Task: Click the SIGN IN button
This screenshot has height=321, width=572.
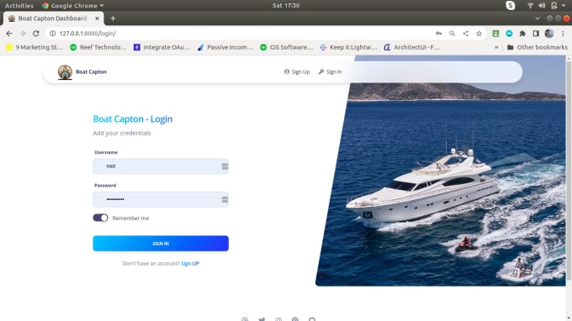Action: [161, 244]
